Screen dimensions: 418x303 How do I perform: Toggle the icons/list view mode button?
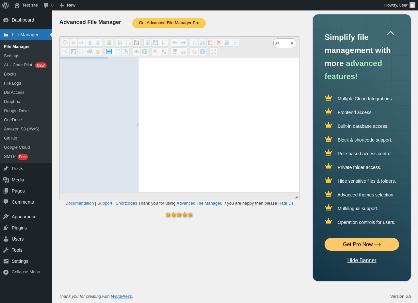pyautogui.click(x=175, y=52)
